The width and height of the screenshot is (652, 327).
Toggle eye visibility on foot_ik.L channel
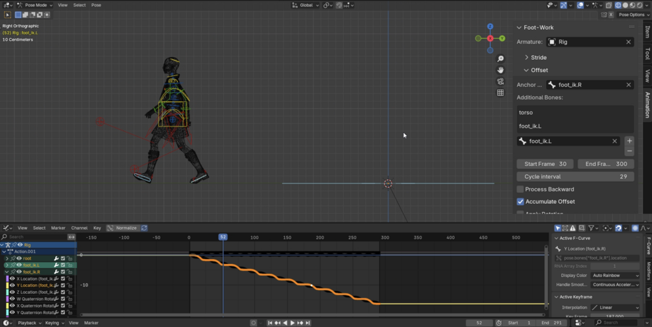pyautogui.click(x=19, y=265)
